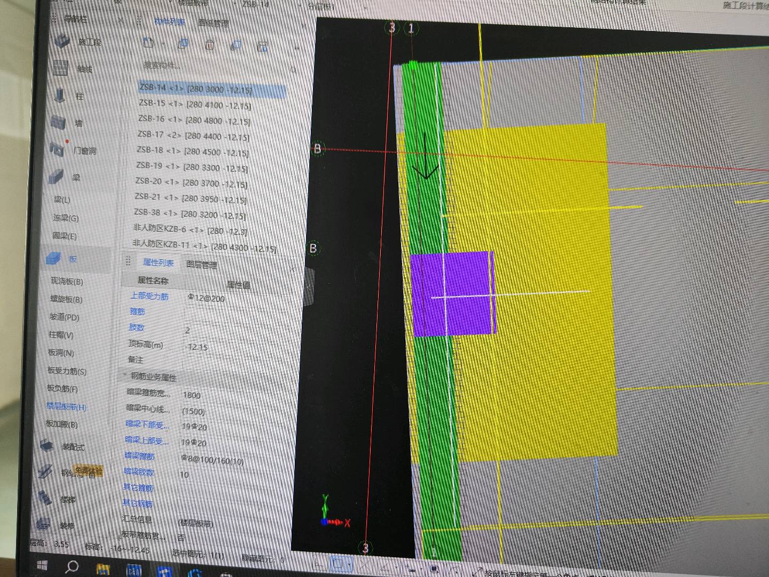Click the 暗梁箍筋 property link

(139, 456)
